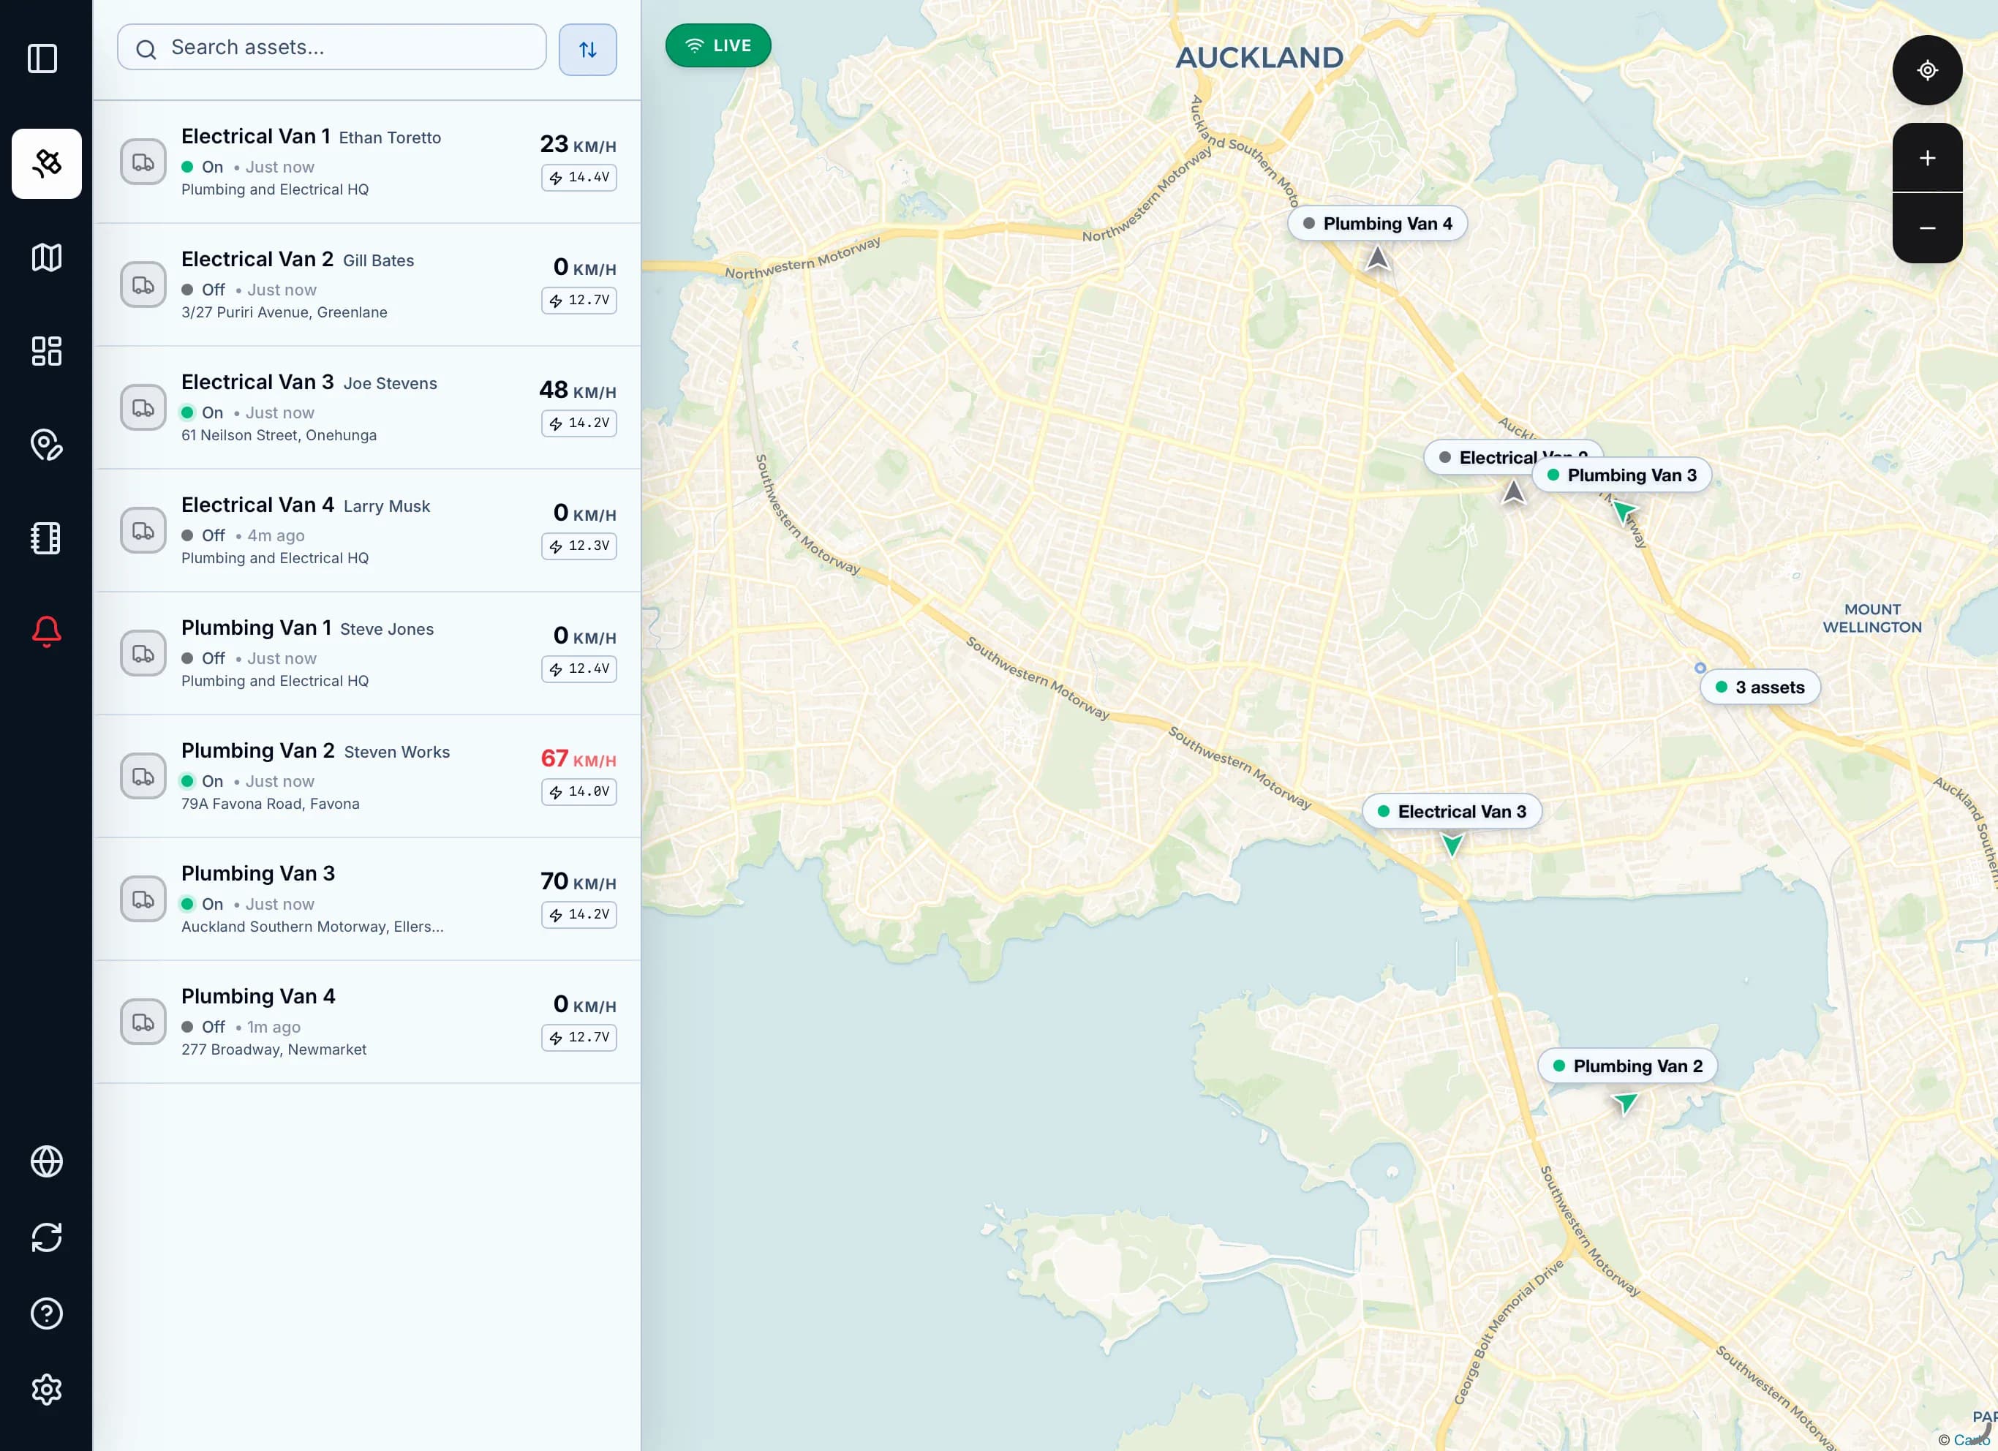Select Plumbing Van 3 in asset list
Image resolution: width=1998 pixels, height=1451 pixels.
coord(367,899)
